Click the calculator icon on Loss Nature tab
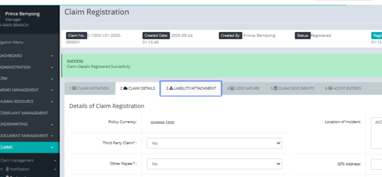Viewport: 382px width, 177px height. click(232, 88)
